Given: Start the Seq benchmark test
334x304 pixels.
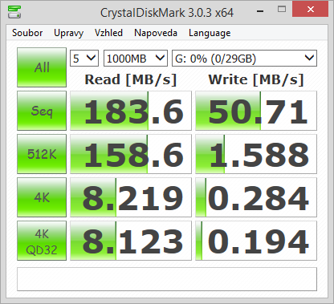Looking at the screenshot, I should point(42,111).
